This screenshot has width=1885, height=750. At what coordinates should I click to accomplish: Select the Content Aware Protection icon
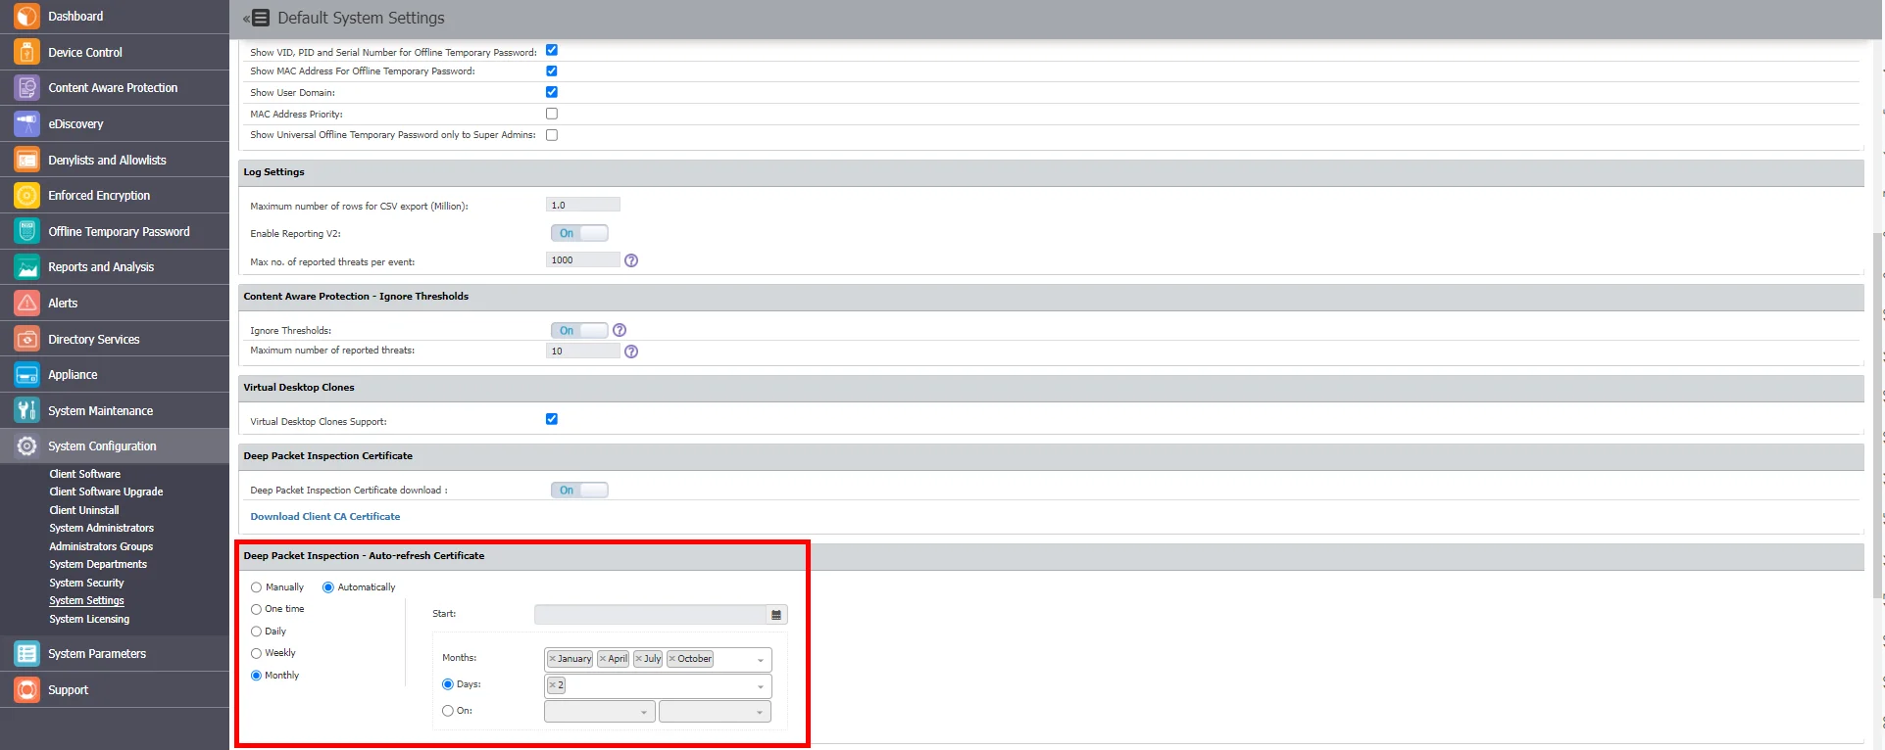[x=26, y=88]
